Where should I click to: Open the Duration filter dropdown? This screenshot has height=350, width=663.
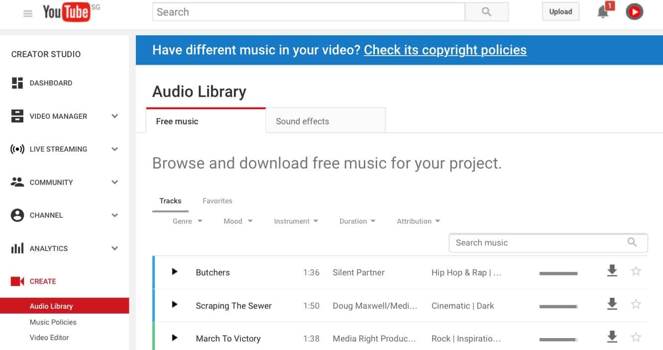tap(357, 221)
